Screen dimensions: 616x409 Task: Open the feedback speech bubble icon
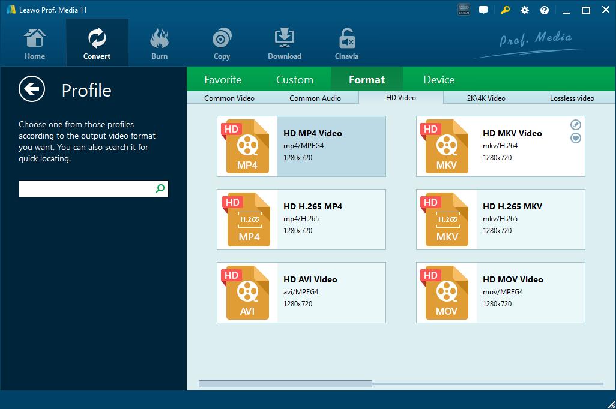(483, 10)
